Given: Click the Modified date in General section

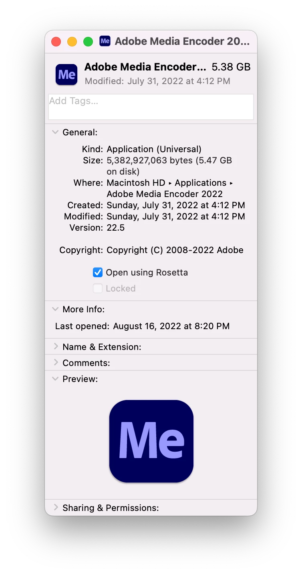Looking at the screenshot, I should click(176, 217).
